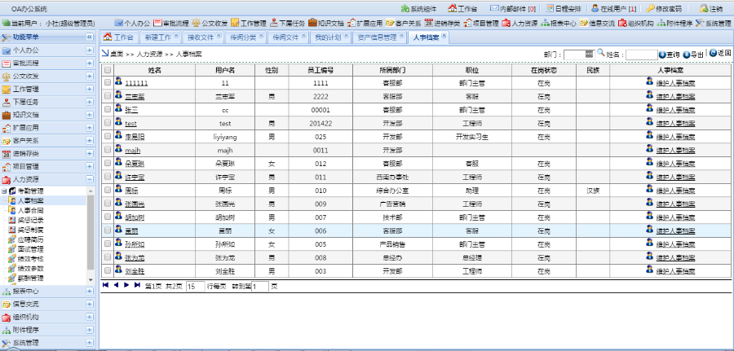
Task: Tick the checkbox for employee 周际
Action: pos(108,190)
